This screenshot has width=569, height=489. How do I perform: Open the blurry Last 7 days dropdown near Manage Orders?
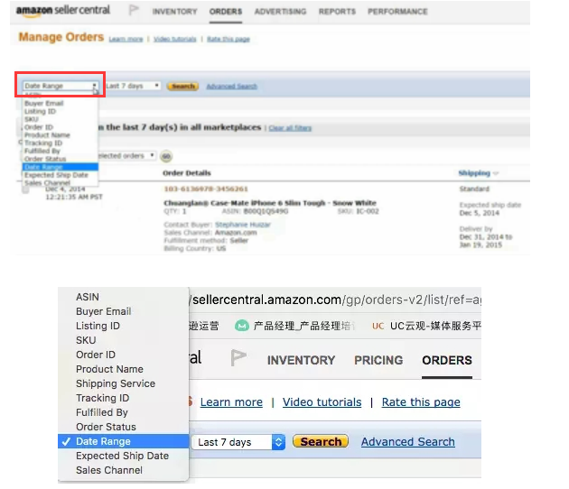point(133,86)
